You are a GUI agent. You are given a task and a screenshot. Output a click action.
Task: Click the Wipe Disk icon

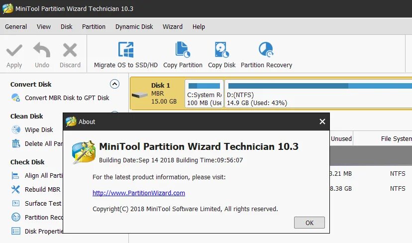pos(16,129)
